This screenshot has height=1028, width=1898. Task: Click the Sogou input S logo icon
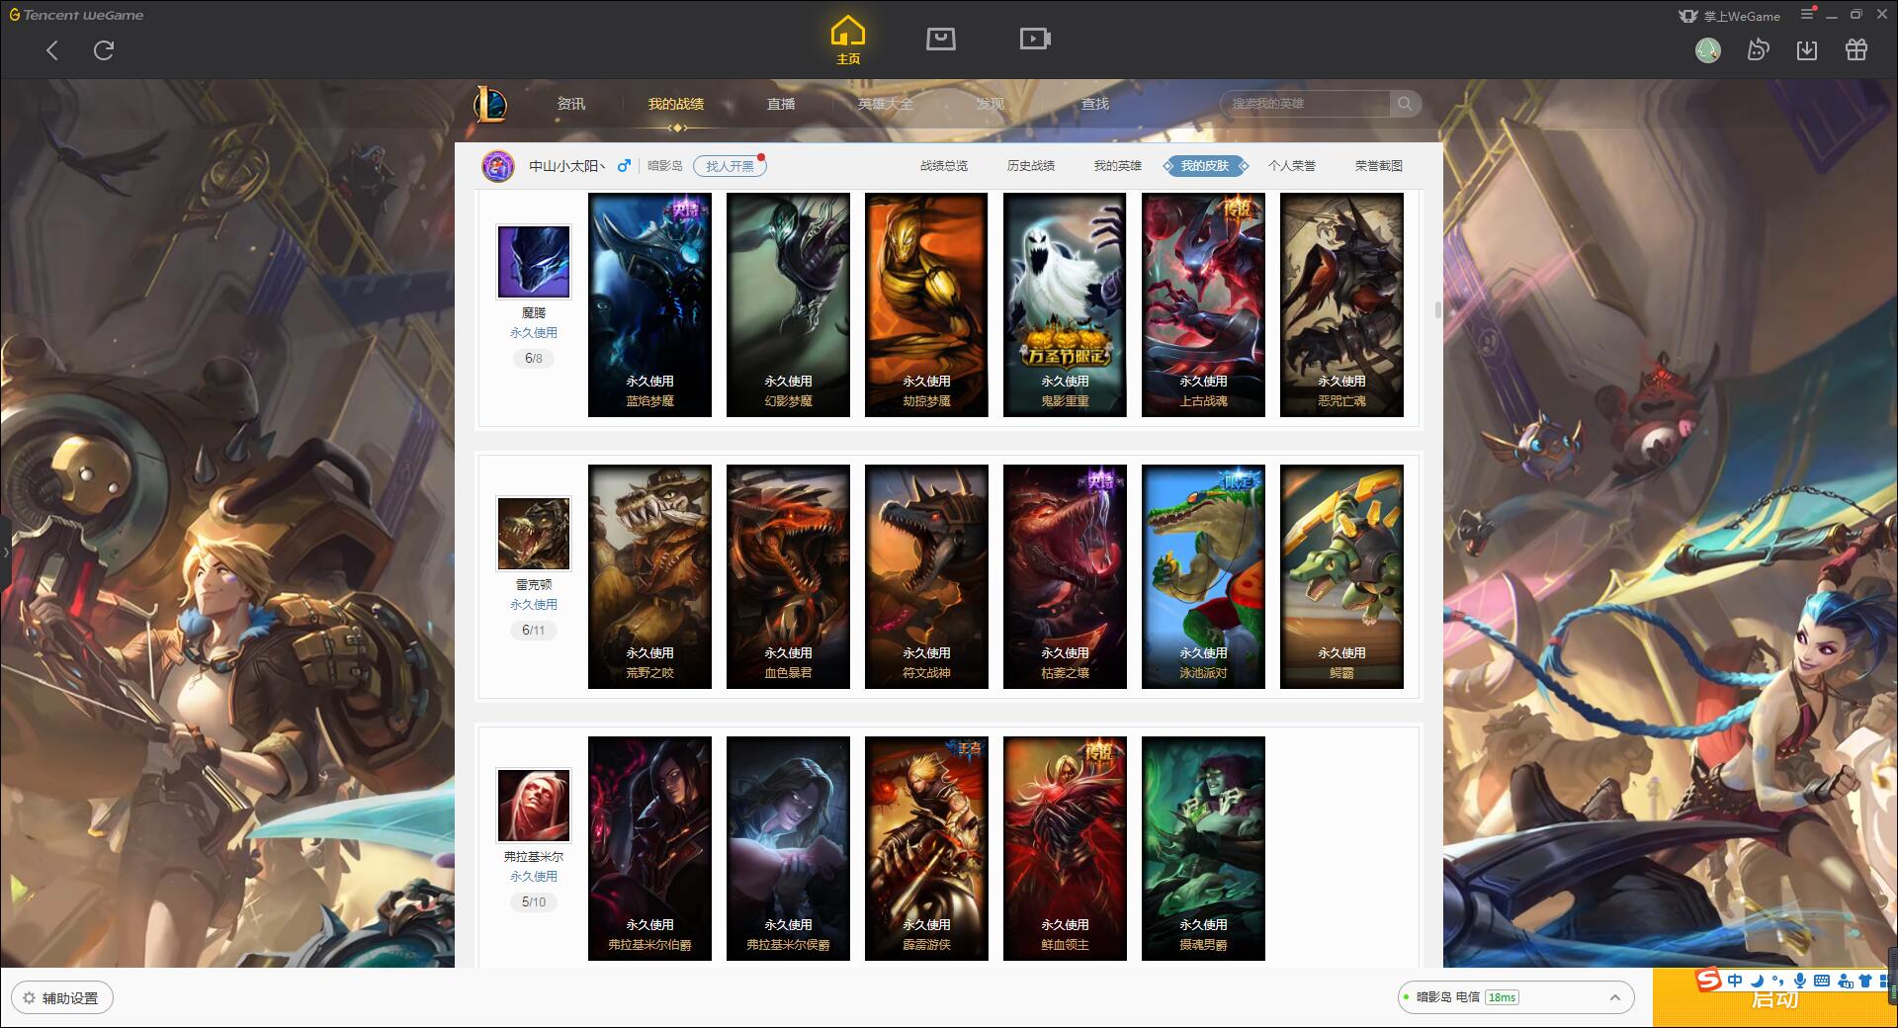pyautogui.click(x=1708, y=980)
